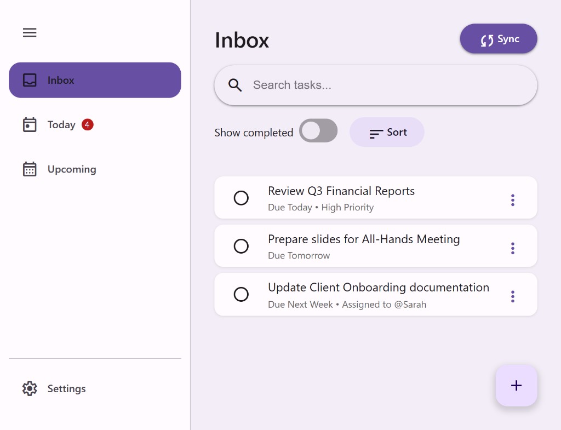Click the Inbox page heading
561x430 pixels.
coord(242,40)
